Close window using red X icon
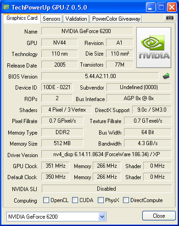This screenshot has height=226, width=179. click(172, 7)
